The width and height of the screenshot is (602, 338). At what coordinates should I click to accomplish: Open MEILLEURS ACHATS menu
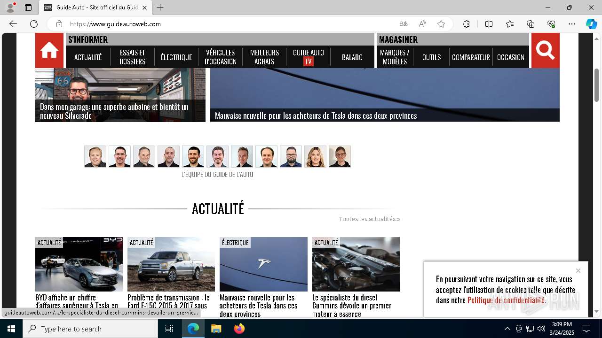tap(264, 57)
